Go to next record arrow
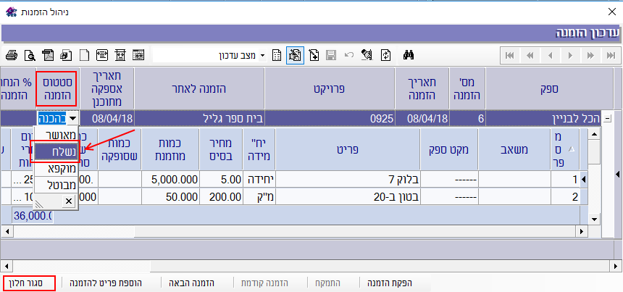This screenshot has height=292, width=623. coord(572,55)
